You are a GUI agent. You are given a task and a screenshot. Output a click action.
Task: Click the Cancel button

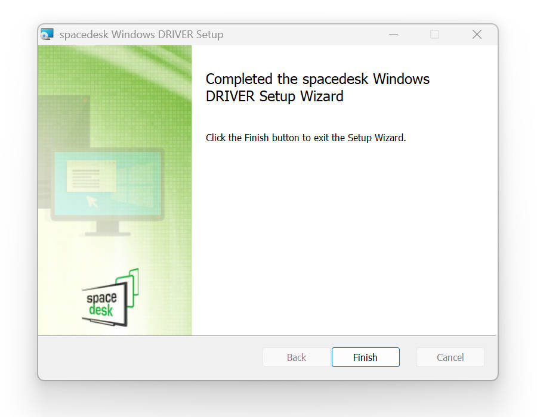(450, 357)
